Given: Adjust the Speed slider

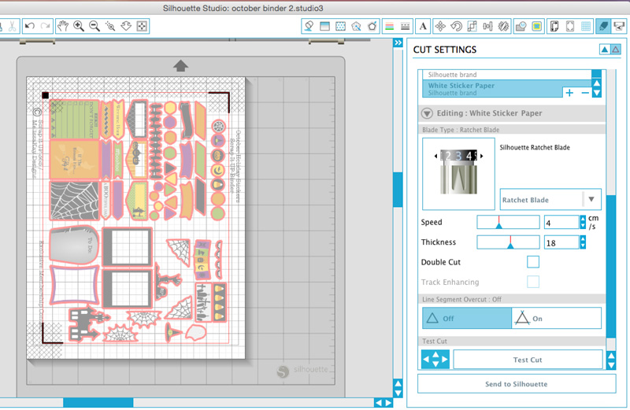Looking at the screenshot, I should pos(508,222).
